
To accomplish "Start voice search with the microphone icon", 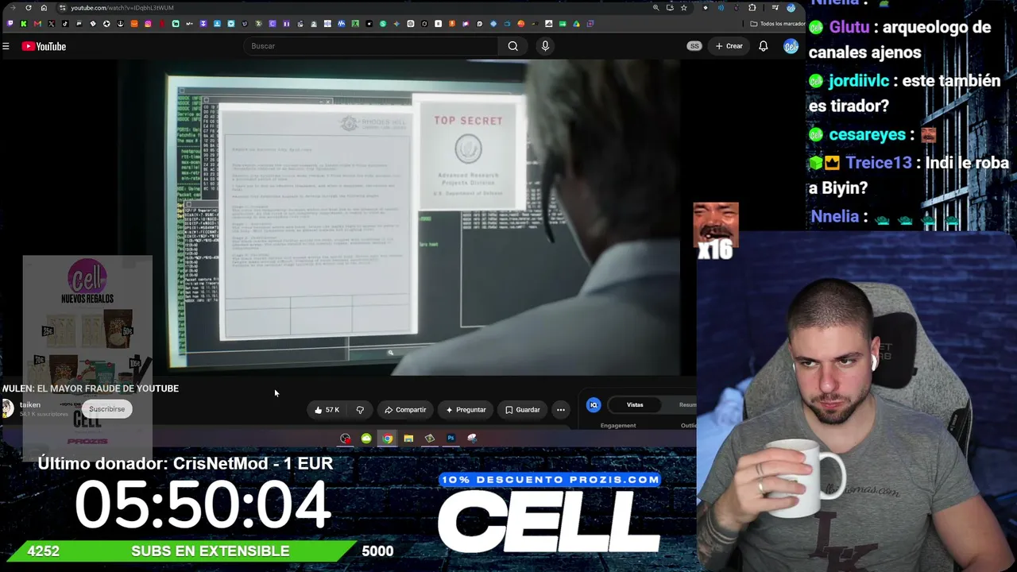I will pyautogui.click(x=545, y=46).
